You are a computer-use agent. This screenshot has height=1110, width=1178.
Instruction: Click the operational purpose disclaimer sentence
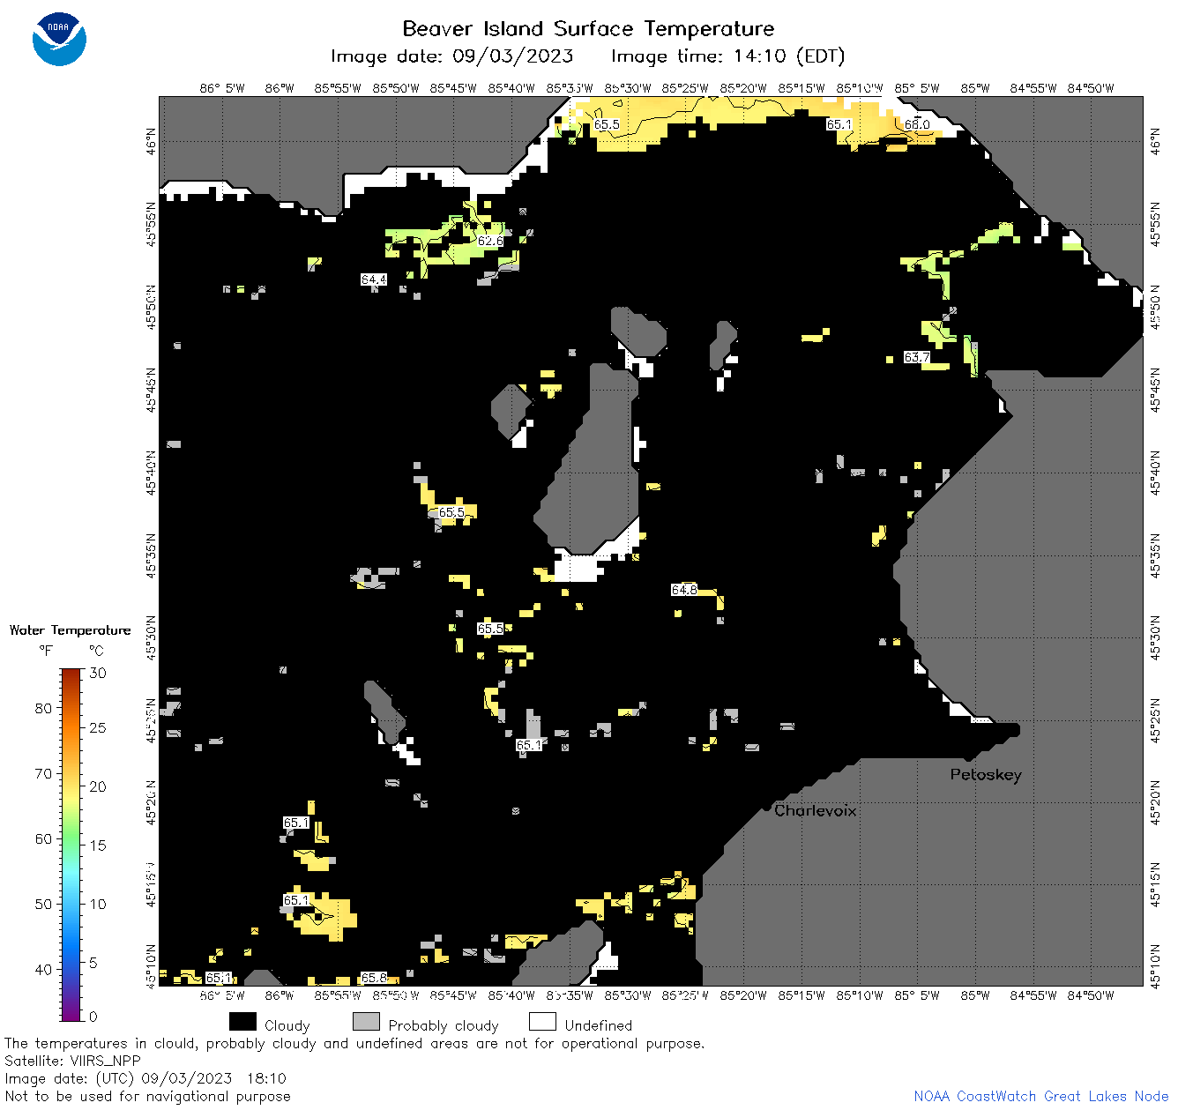click(x=354, y=1044)
